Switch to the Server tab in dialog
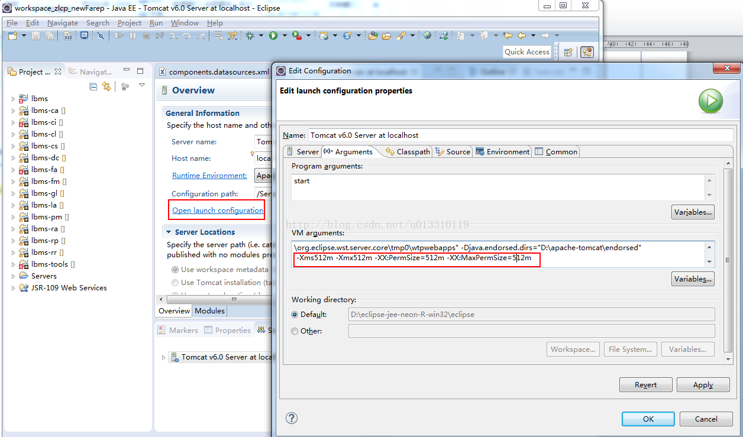The width and height of the screenshot is (743, 437). point(302,151)
